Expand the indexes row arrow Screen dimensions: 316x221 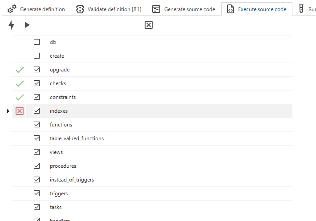tap(8, 111)
